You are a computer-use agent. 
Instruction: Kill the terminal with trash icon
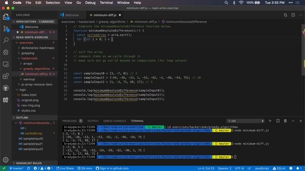pos(285,121)
